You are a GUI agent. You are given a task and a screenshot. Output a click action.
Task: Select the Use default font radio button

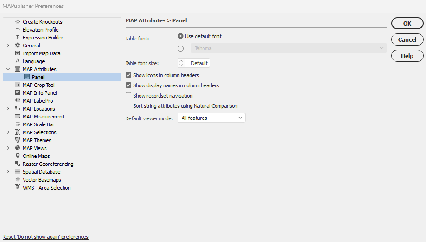tap(180, 36)
